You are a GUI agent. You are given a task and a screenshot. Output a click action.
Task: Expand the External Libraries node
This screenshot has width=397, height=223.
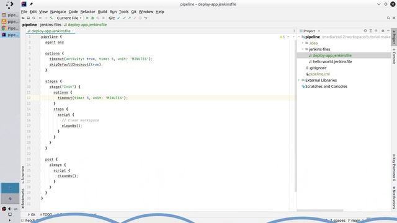[x=299, y=80]
